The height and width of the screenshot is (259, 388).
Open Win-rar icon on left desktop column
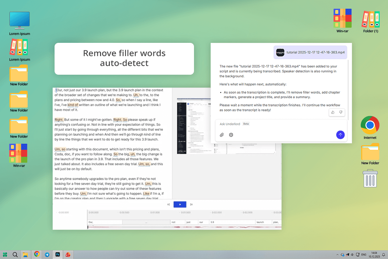19,155
